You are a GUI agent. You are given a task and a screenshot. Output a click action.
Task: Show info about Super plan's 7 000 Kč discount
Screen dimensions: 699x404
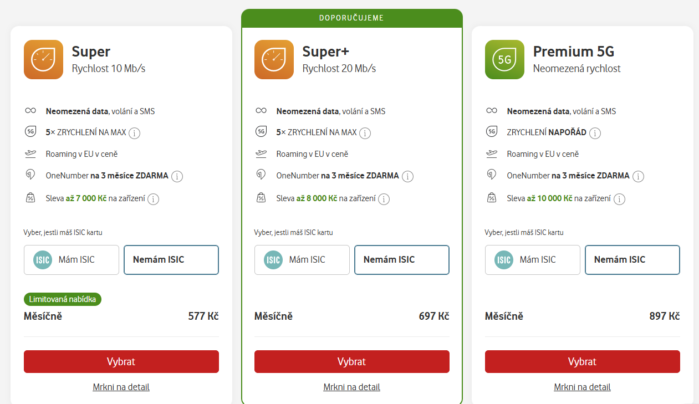[x=154, y=199]
